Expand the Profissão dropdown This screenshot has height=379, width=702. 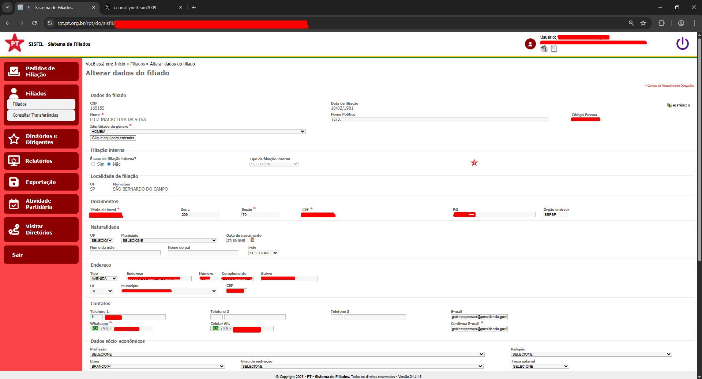pyautogui.click(x=287, y=354)
